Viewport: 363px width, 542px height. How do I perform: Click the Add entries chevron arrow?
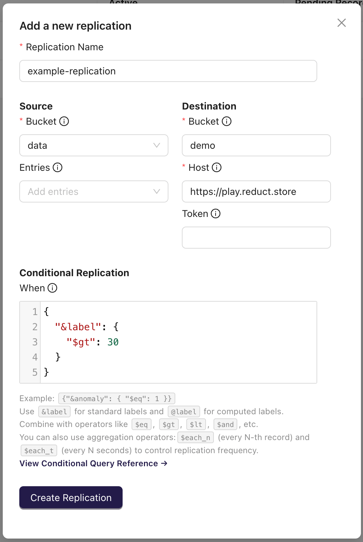point(157,191)
